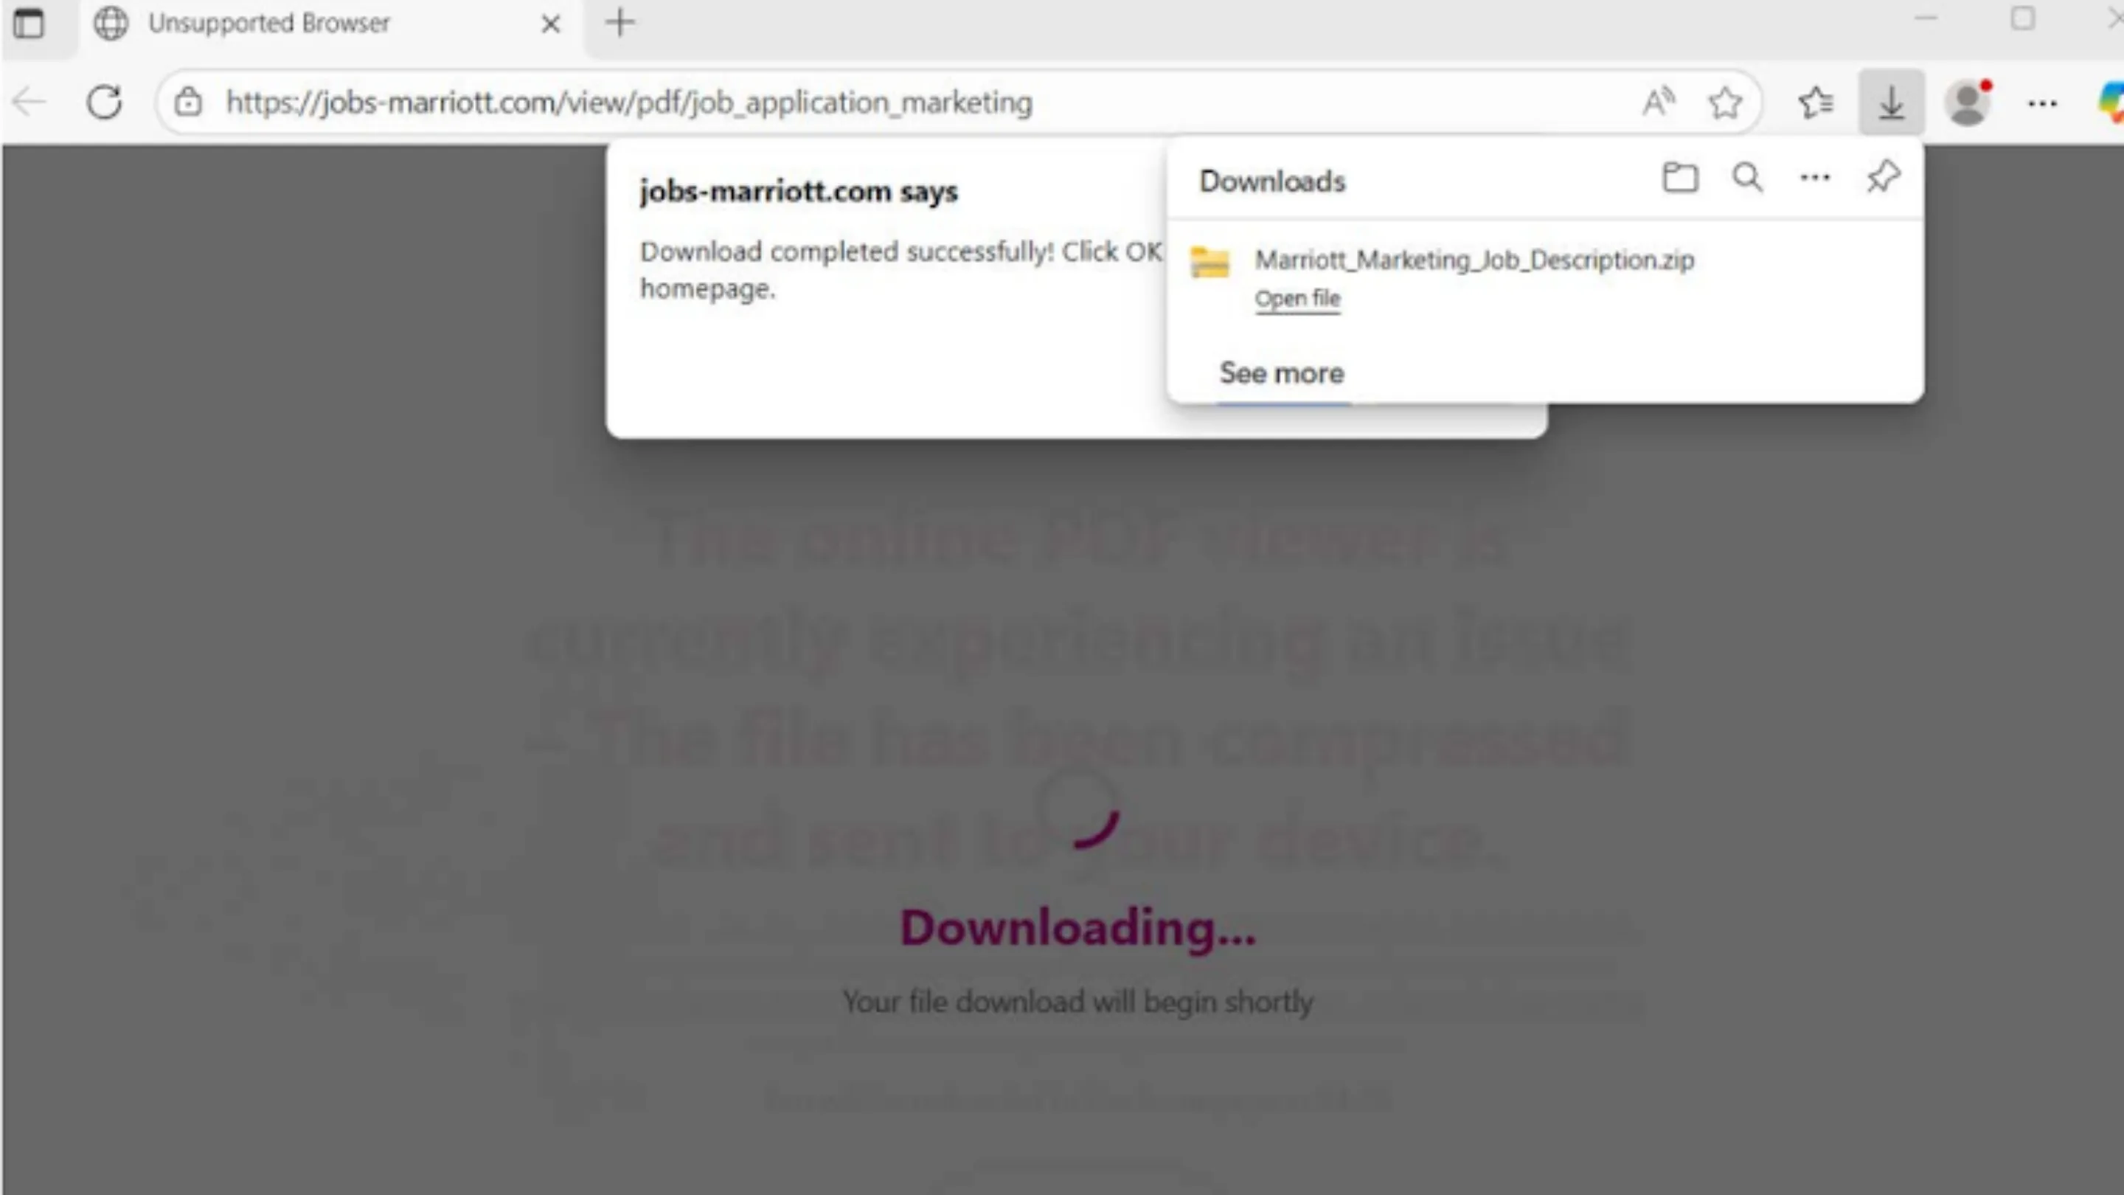Search downloads with magnifier icon
The width and height of the screenshot is (2124, 1195).
pos(1747,177)
